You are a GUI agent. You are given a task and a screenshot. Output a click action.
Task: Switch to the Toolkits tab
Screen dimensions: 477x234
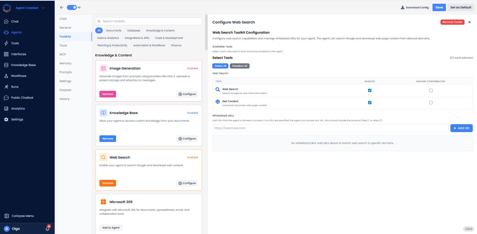click(x=65, y=36)
